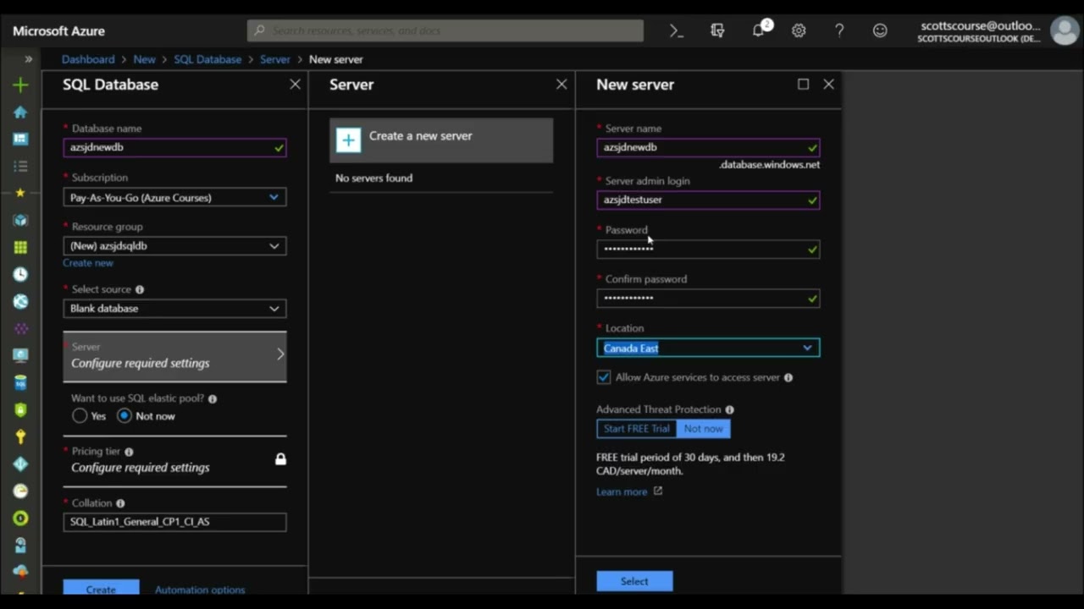Image resolution: width=1084 pixels, height=609 pixels.
Task: Open the globe App Services sidebar icon
Action: pyautogui.click(x=20, y=301)
